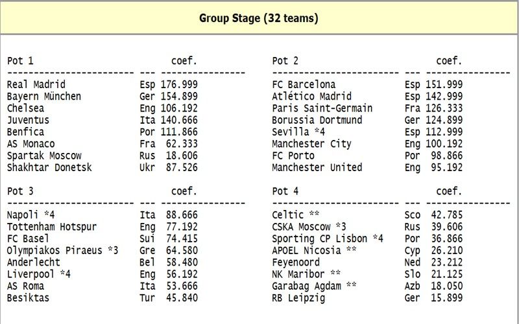Screen dimensions: 519x324
Task: Click Juventus coefficient 140.666
Action: 179,121
